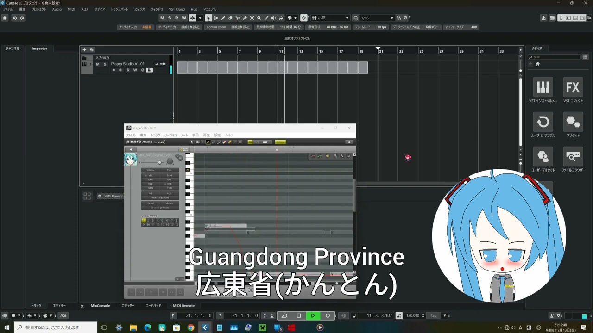Mute the Piapro Studio track
Viewport: 593px width, 333px height.
(x=97, y=64)
